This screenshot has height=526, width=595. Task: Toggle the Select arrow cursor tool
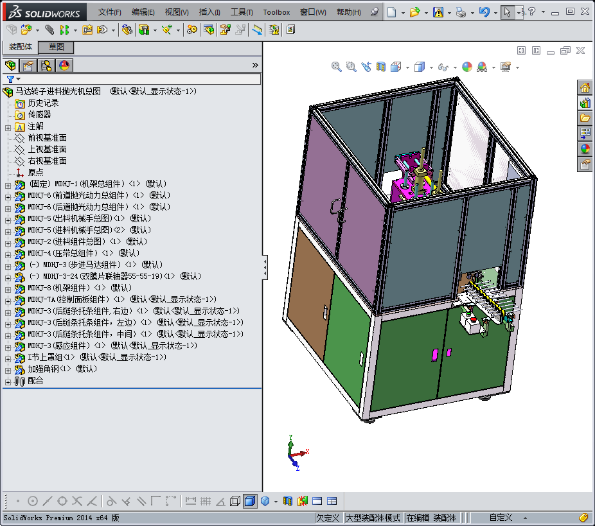click(507, 12)
